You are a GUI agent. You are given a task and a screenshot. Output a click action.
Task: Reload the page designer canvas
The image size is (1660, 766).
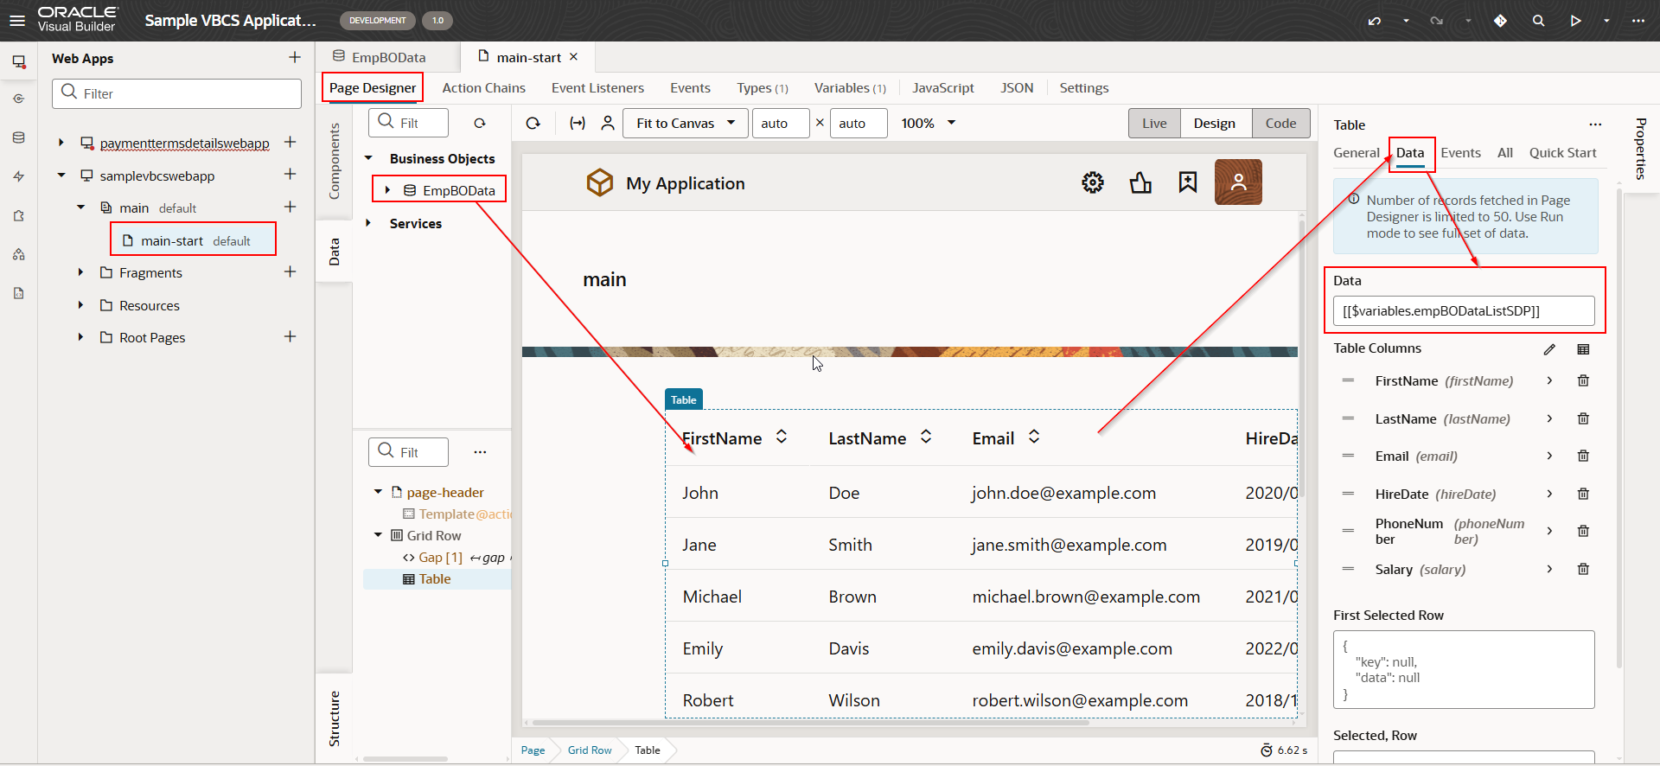coord(533,124)
